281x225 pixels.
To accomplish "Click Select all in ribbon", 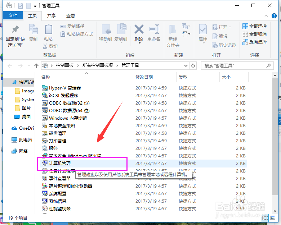I will click(x=254, y=26).
